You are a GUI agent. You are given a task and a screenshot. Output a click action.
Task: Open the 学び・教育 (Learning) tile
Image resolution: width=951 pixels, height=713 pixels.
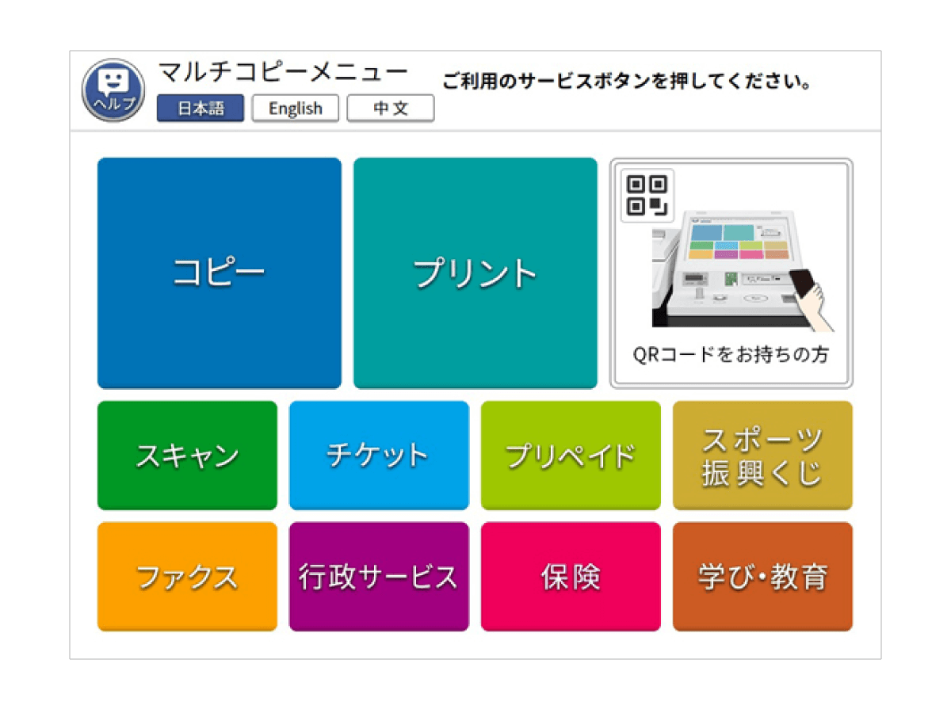tap(762, 577)
